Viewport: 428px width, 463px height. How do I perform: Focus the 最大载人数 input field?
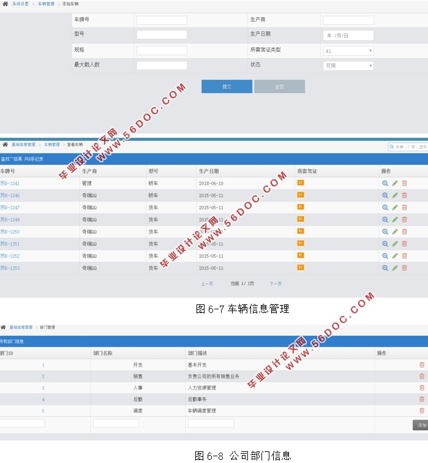[162, 66]
